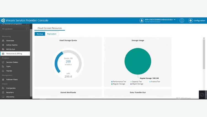Open Session States analytics page
The height and width of the screenshot is (117, 207).
point(12,62)
